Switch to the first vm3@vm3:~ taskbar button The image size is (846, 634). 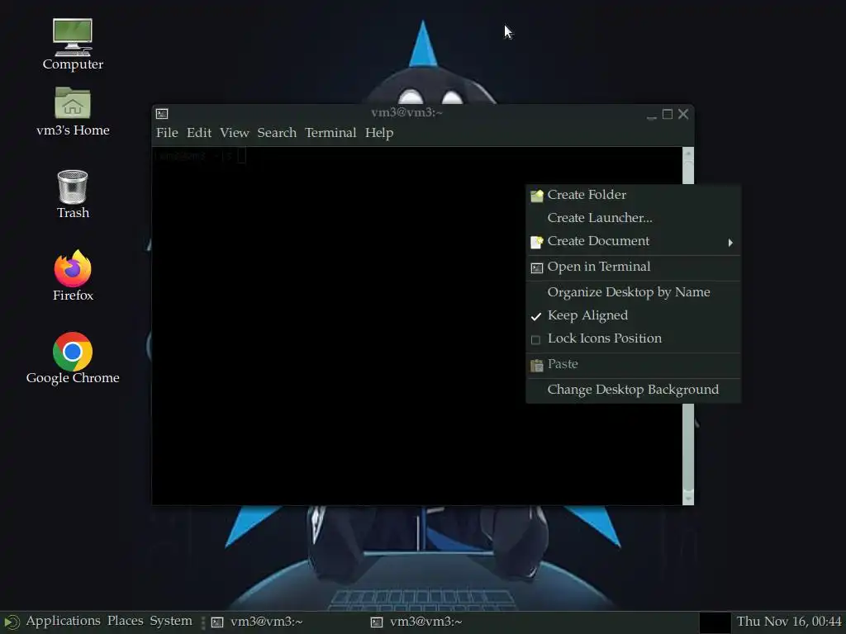tap(286, 622)
